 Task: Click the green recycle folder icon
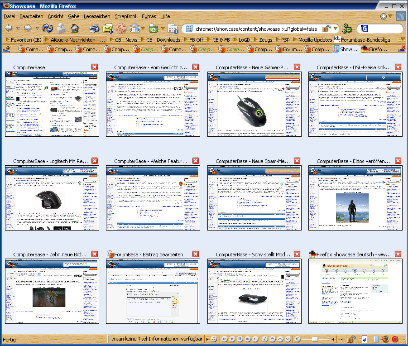(154, 29)
